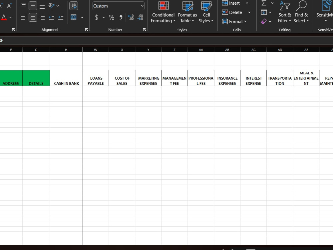
Task: Expand the Font Color dropdown arrow
Action: tap(10, 17)
